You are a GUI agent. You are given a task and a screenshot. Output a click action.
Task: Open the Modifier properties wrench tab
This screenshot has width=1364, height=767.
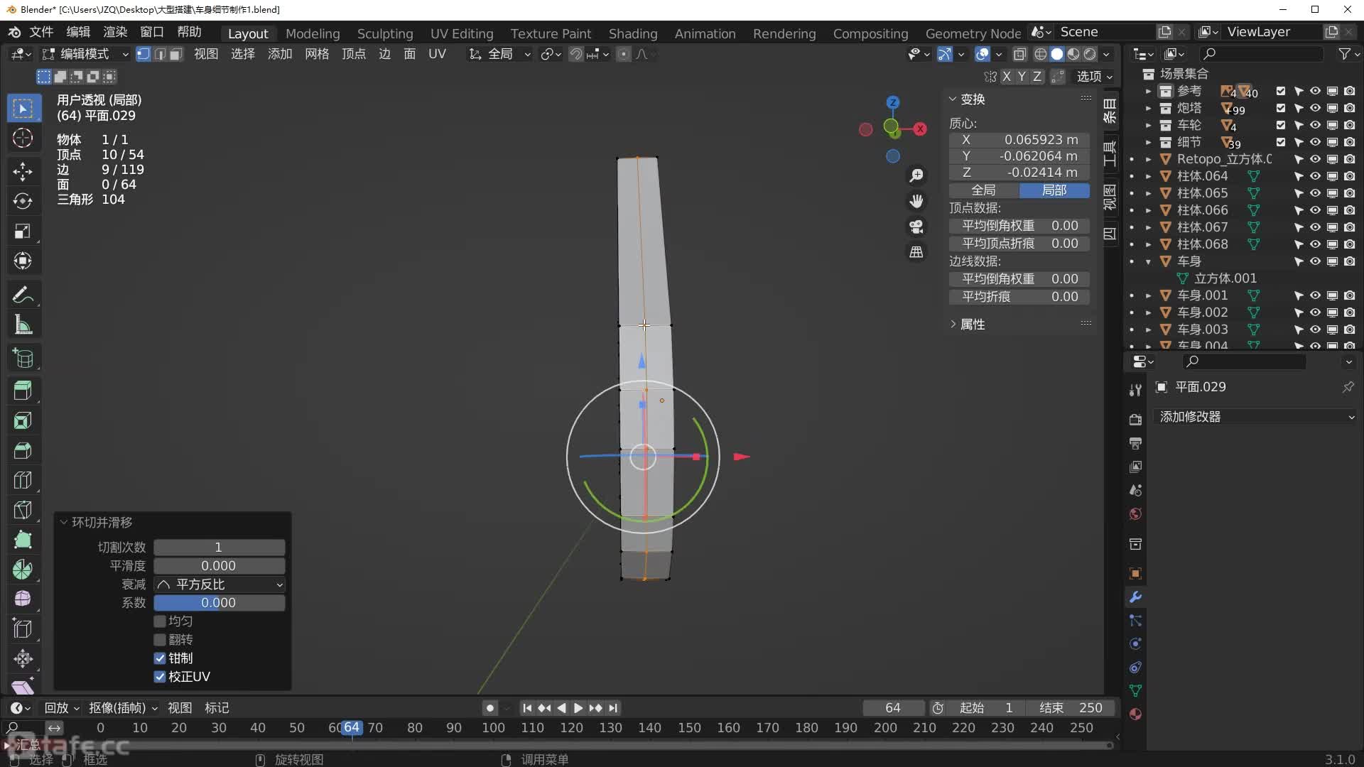1135,597
